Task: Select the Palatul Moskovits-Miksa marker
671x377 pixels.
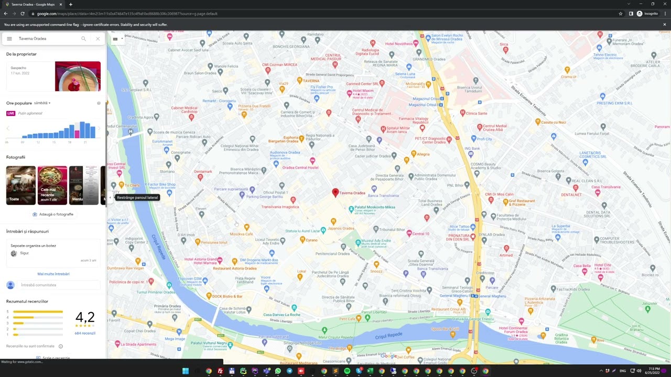Action: [x=351, y=208]
